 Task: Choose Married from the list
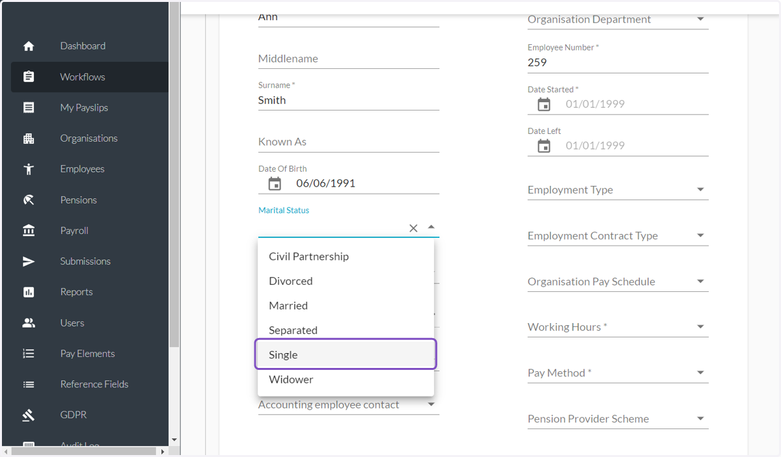346,306
